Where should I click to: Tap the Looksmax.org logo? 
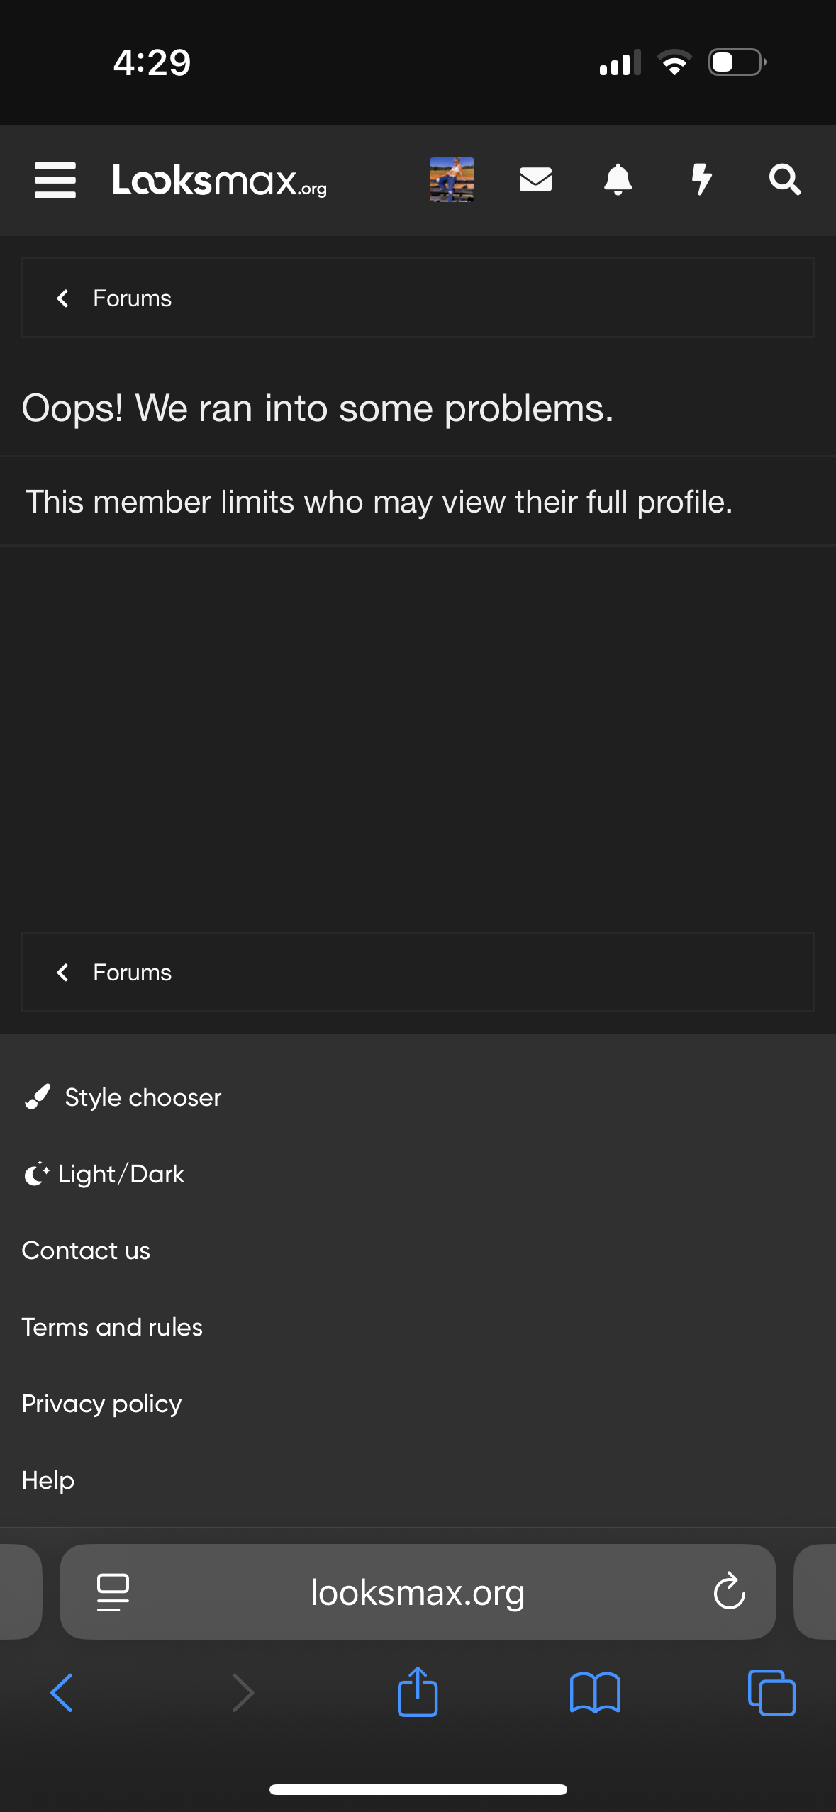tap(219, 180)
